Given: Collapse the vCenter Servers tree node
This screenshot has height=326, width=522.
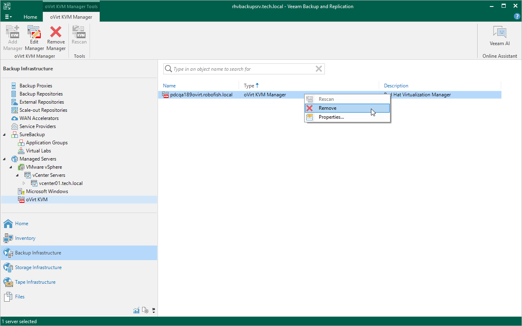Looking at the screenshot, I should point(18,175).
